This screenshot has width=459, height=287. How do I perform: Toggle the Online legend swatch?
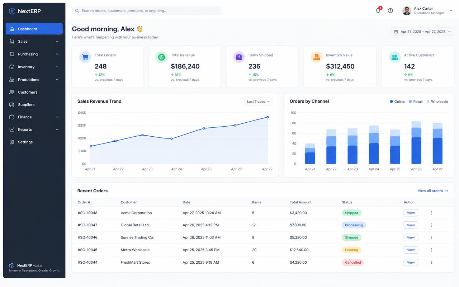[x=391, y=102]
